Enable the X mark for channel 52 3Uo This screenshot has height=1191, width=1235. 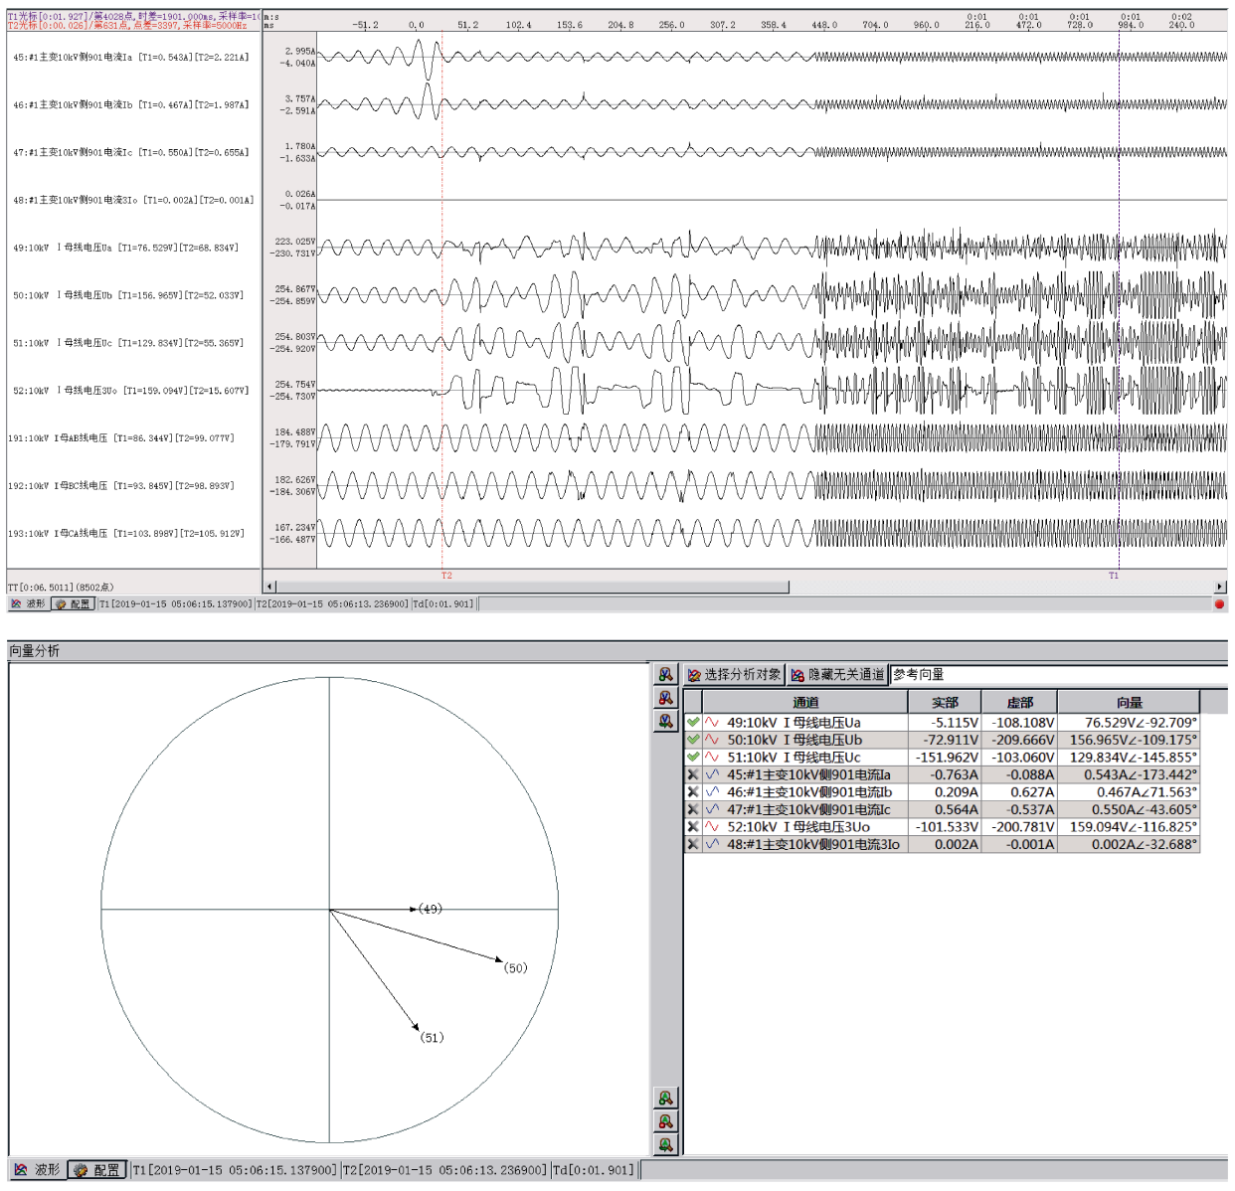pyautogui.click(x=693, y=827)
